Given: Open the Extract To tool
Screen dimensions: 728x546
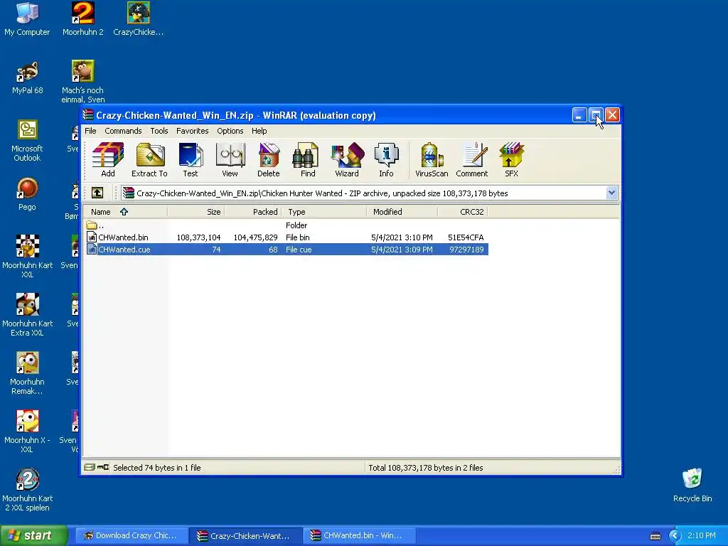Looking at the screenshot, I should [x=149, y=160].
